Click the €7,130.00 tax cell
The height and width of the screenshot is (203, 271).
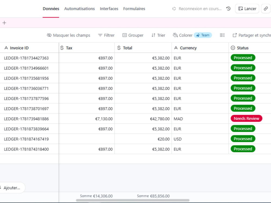tap(87, 119)
